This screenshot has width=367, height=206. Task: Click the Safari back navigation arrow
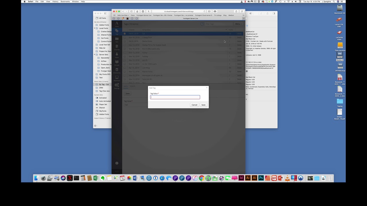coord(123,11)
